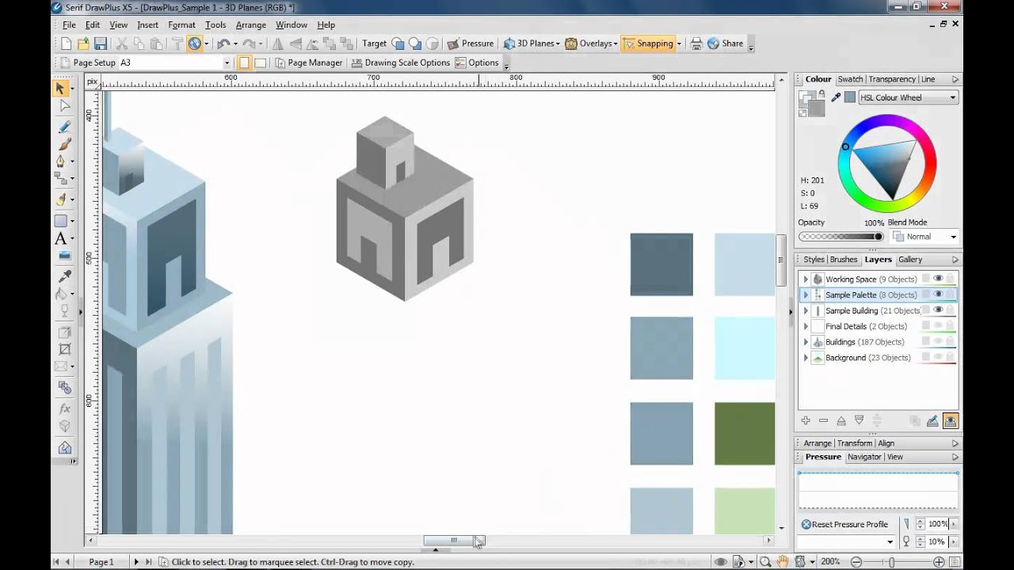Select the Artistic Text tool

click(x=62, y=238)
